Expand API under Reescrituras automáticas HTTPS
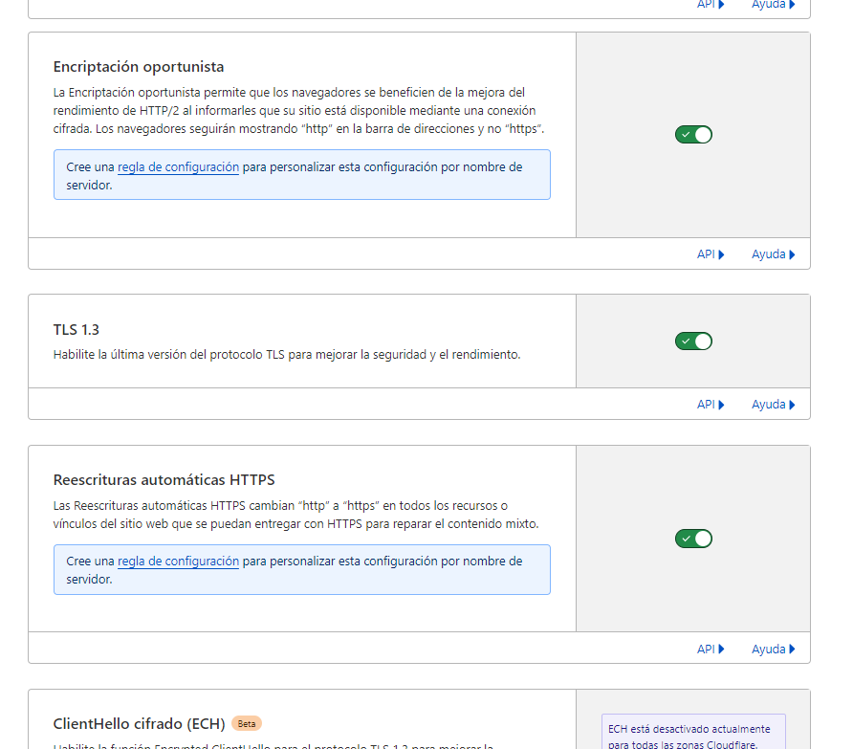The height and width of the screenshot is (749, 853). click(711, 649)
